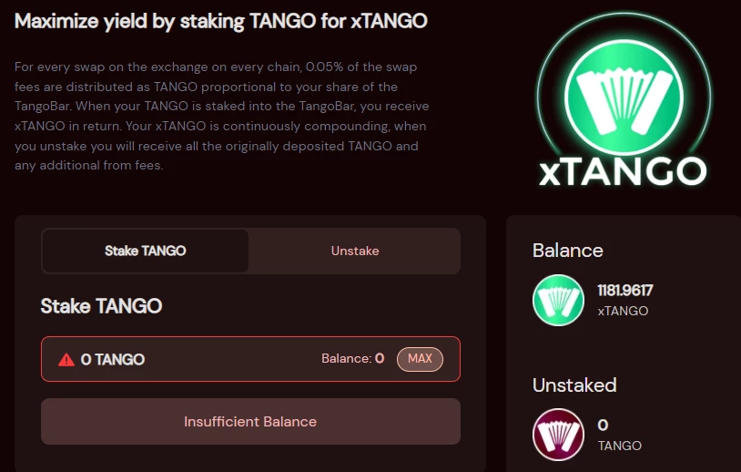Click the Maximize yield page title
The width and height of the screenshot is (741, 472).
220,21
